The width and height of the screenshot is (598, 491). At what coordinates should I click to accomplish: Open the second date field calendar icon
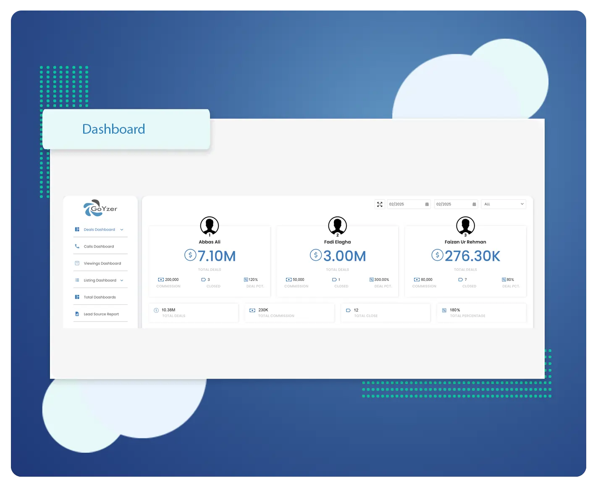click(x=474, y=204)
